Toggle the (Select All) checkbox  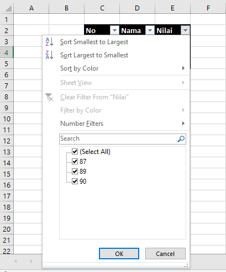(75, 152)
